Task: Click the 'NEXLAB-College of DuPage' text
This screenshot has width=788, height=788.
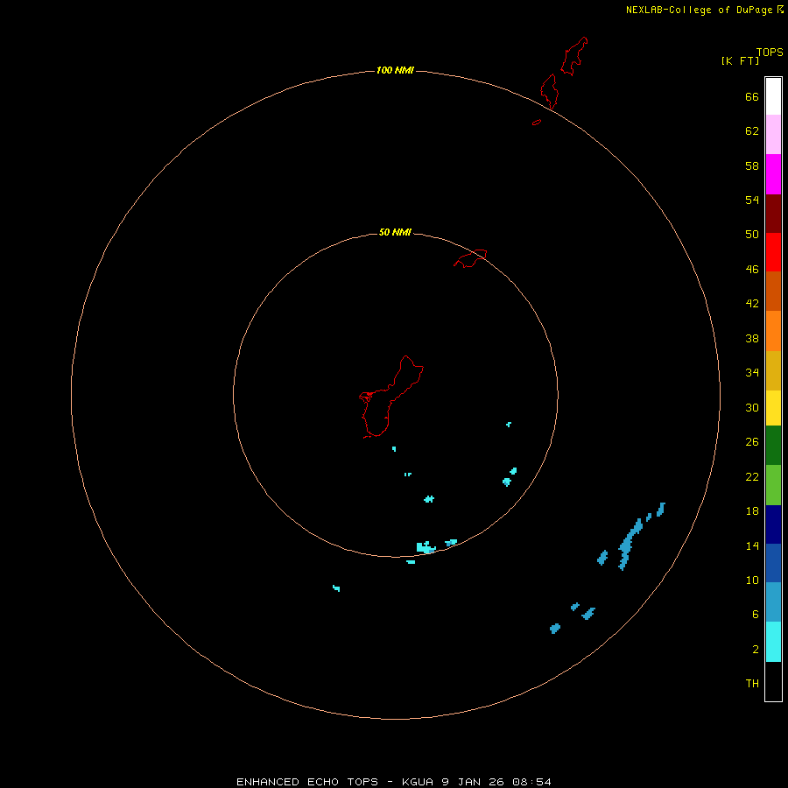Action: (700, 10)
